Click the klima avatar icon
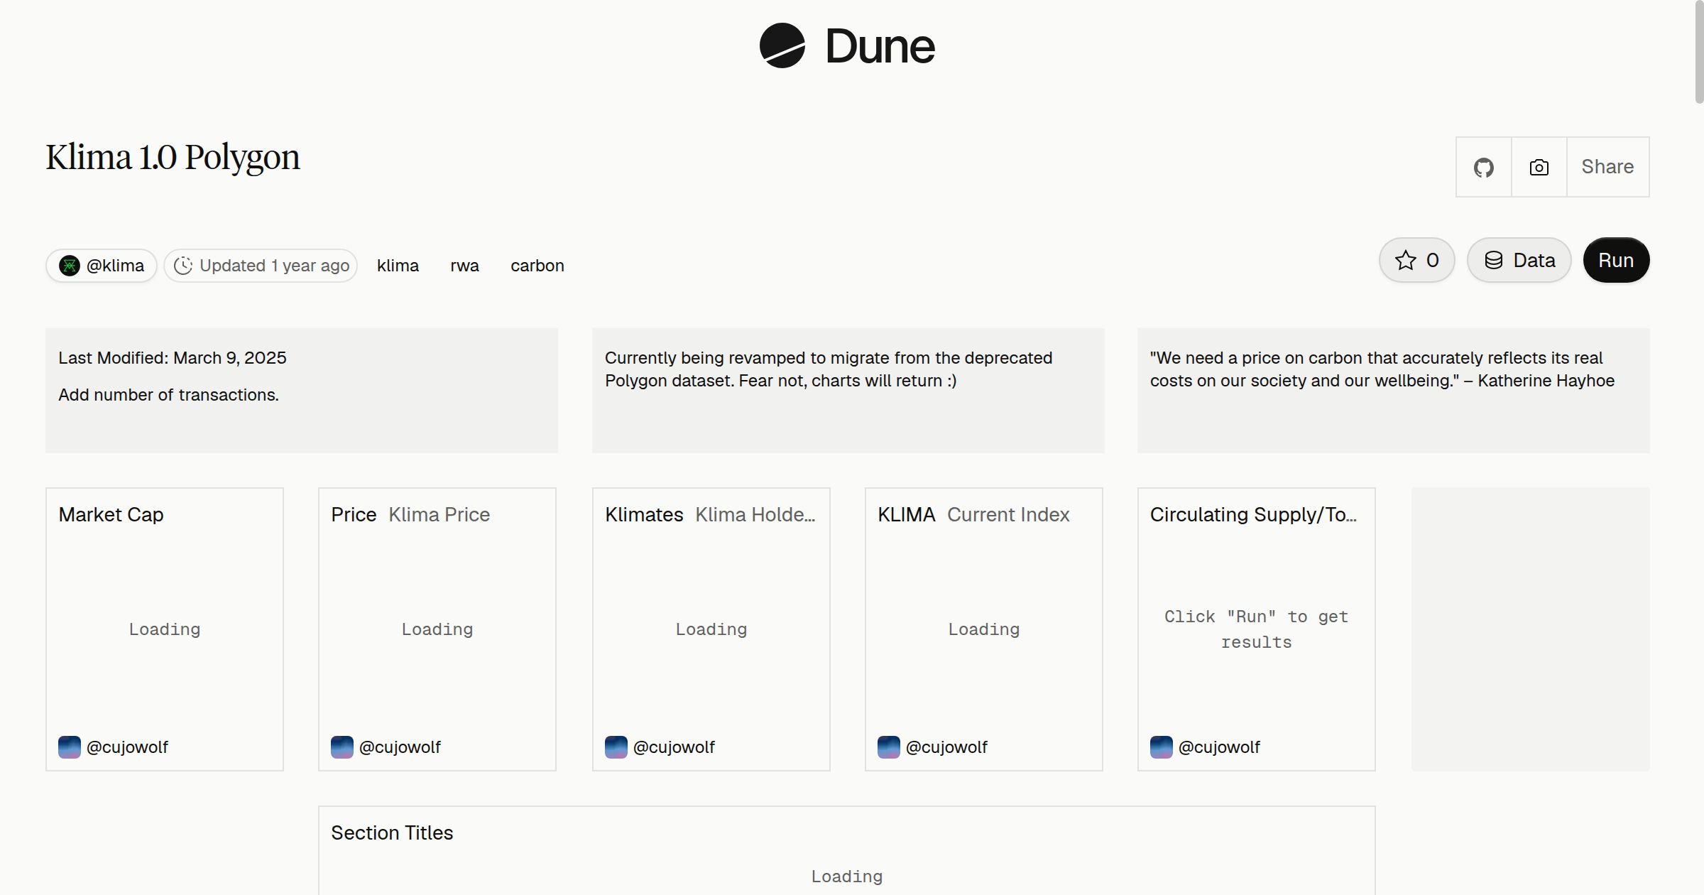 pyautogui.click(x=69, y=266)
